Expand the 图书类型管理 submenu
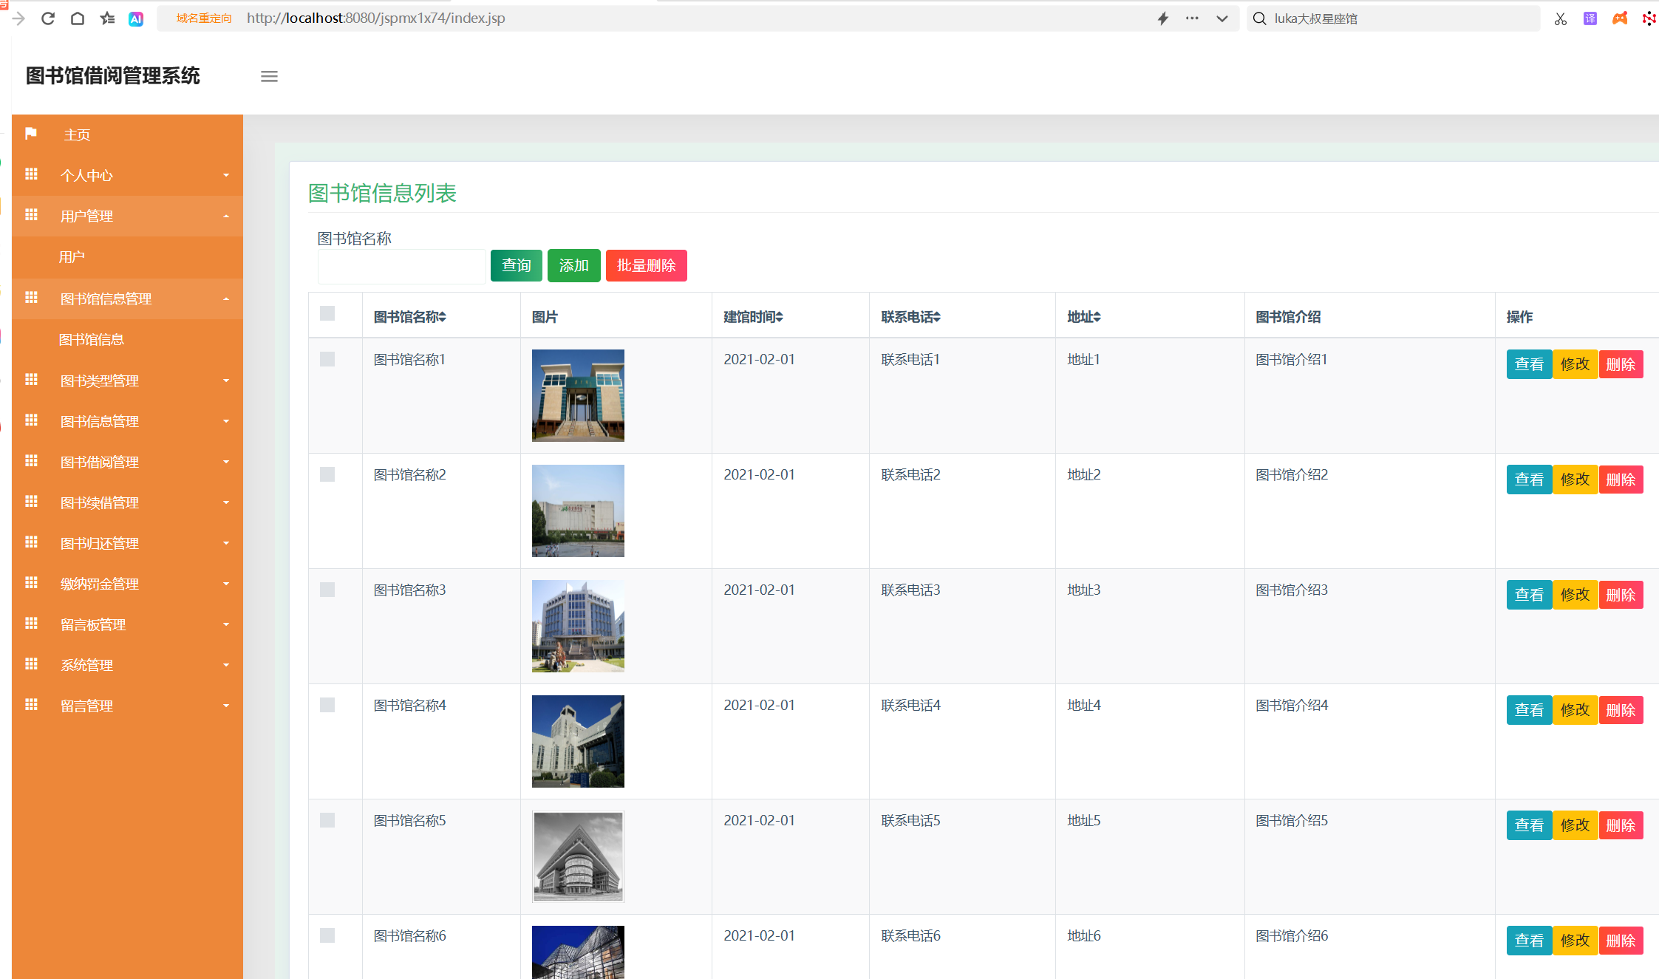The image size is (1659, 979). pos(99,381)
